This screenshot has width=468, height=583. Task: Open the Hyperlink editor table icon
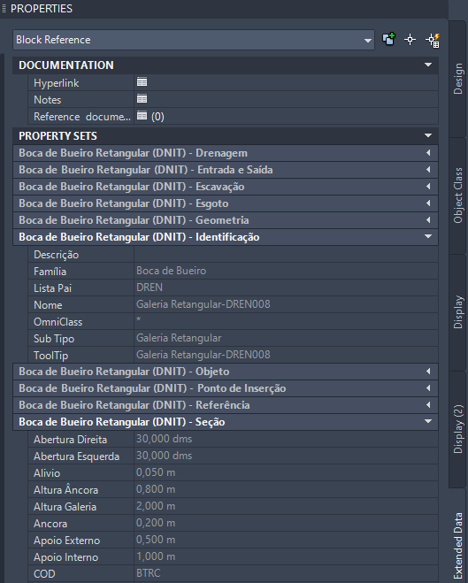142,82
